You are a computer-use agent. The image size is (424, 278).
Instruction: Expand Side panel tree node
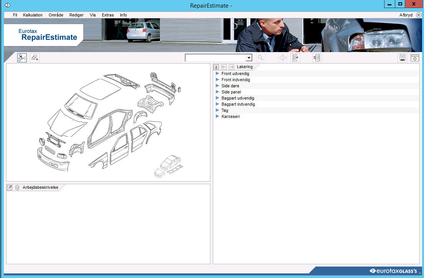click(x=217, y=92)
